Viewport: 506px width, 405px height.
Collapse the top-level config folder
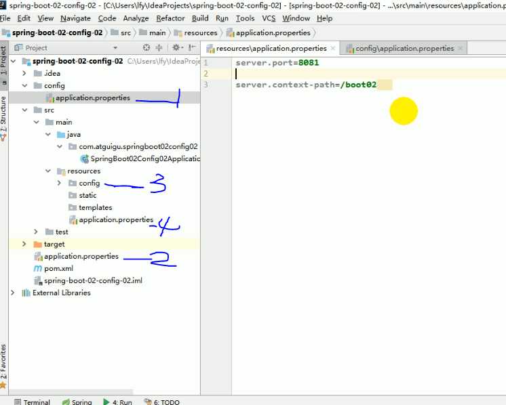(24, 86)
